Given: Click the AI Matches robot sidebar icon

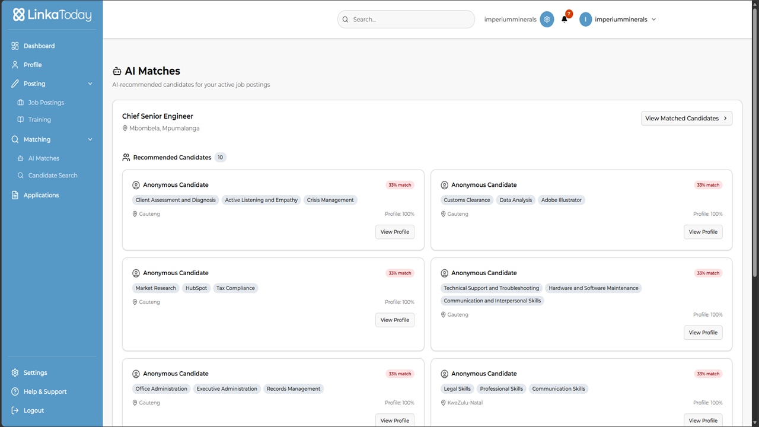Looking at the screenshot, I should pyautogui.click(x=21, y=158).
